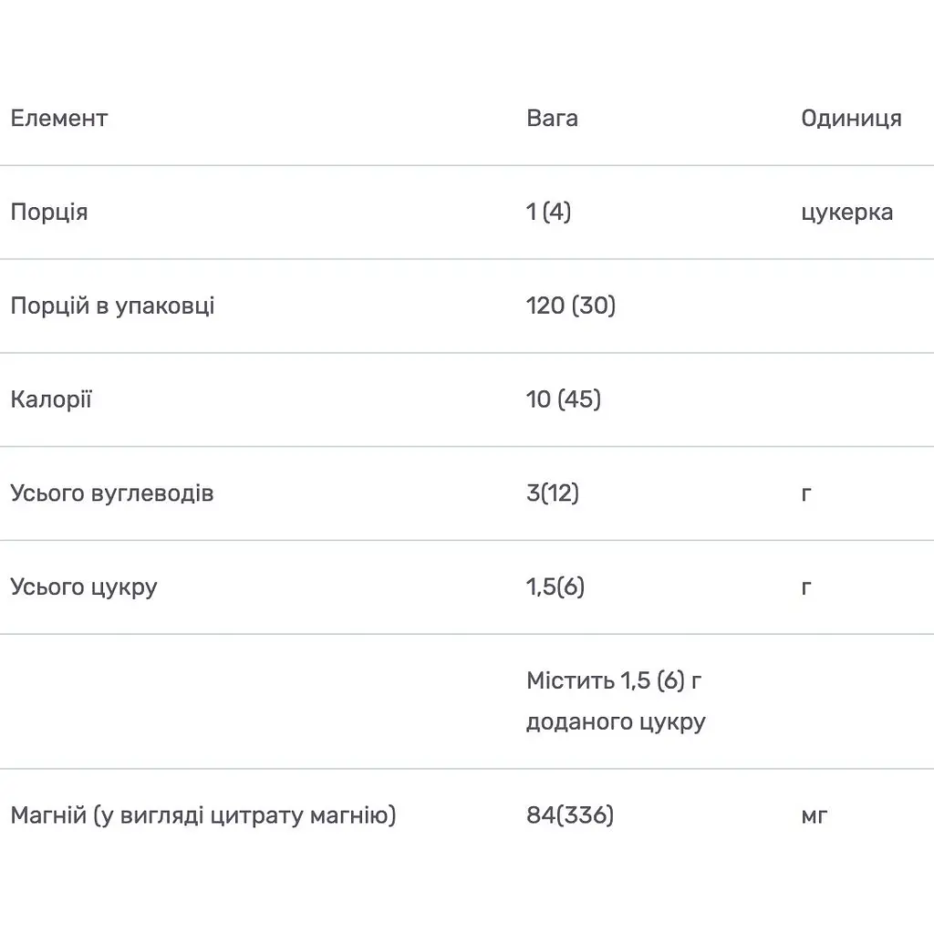Image resolution: width=934 pixels, height=934 pixels.
Task: Click the "г" unit in the sugar row
Action: click(806, 586)
